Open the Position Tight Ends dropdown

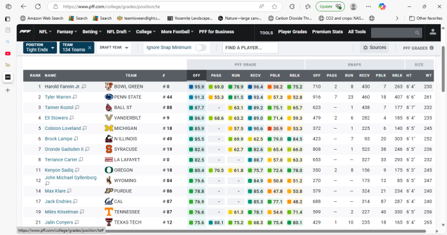click(x=40, y=48)
